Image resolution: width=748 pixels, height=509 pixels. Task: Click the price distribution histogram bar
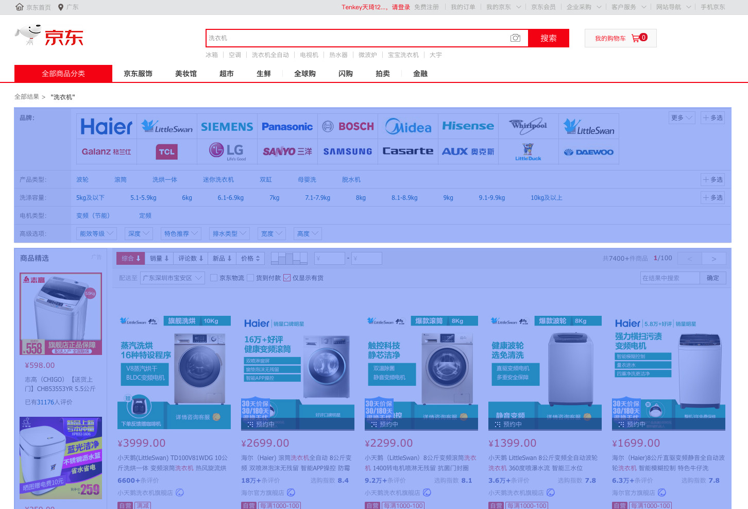tap(289, 258)
